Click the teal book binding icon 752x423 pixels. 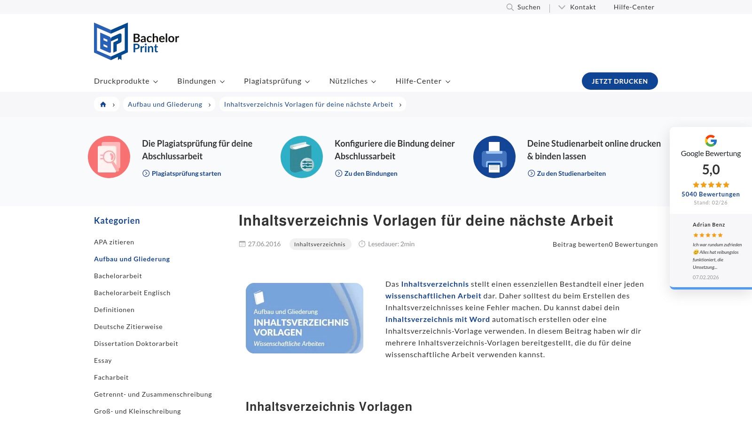click(302, 157)
